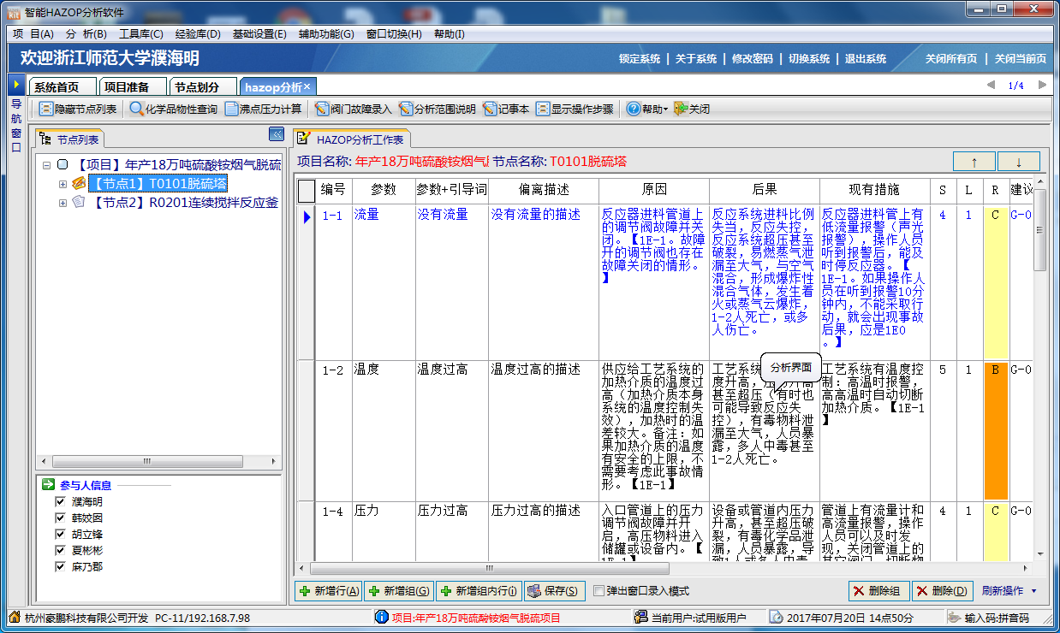Click the 锁定系统 link
This screenshot has height=633, width=1060.
tap(640, 59)
